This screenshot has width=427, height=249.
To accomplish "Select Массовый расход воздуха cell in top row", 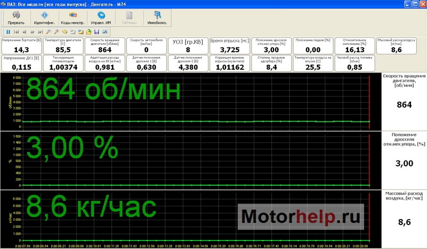I will click(x=397, y=46).
